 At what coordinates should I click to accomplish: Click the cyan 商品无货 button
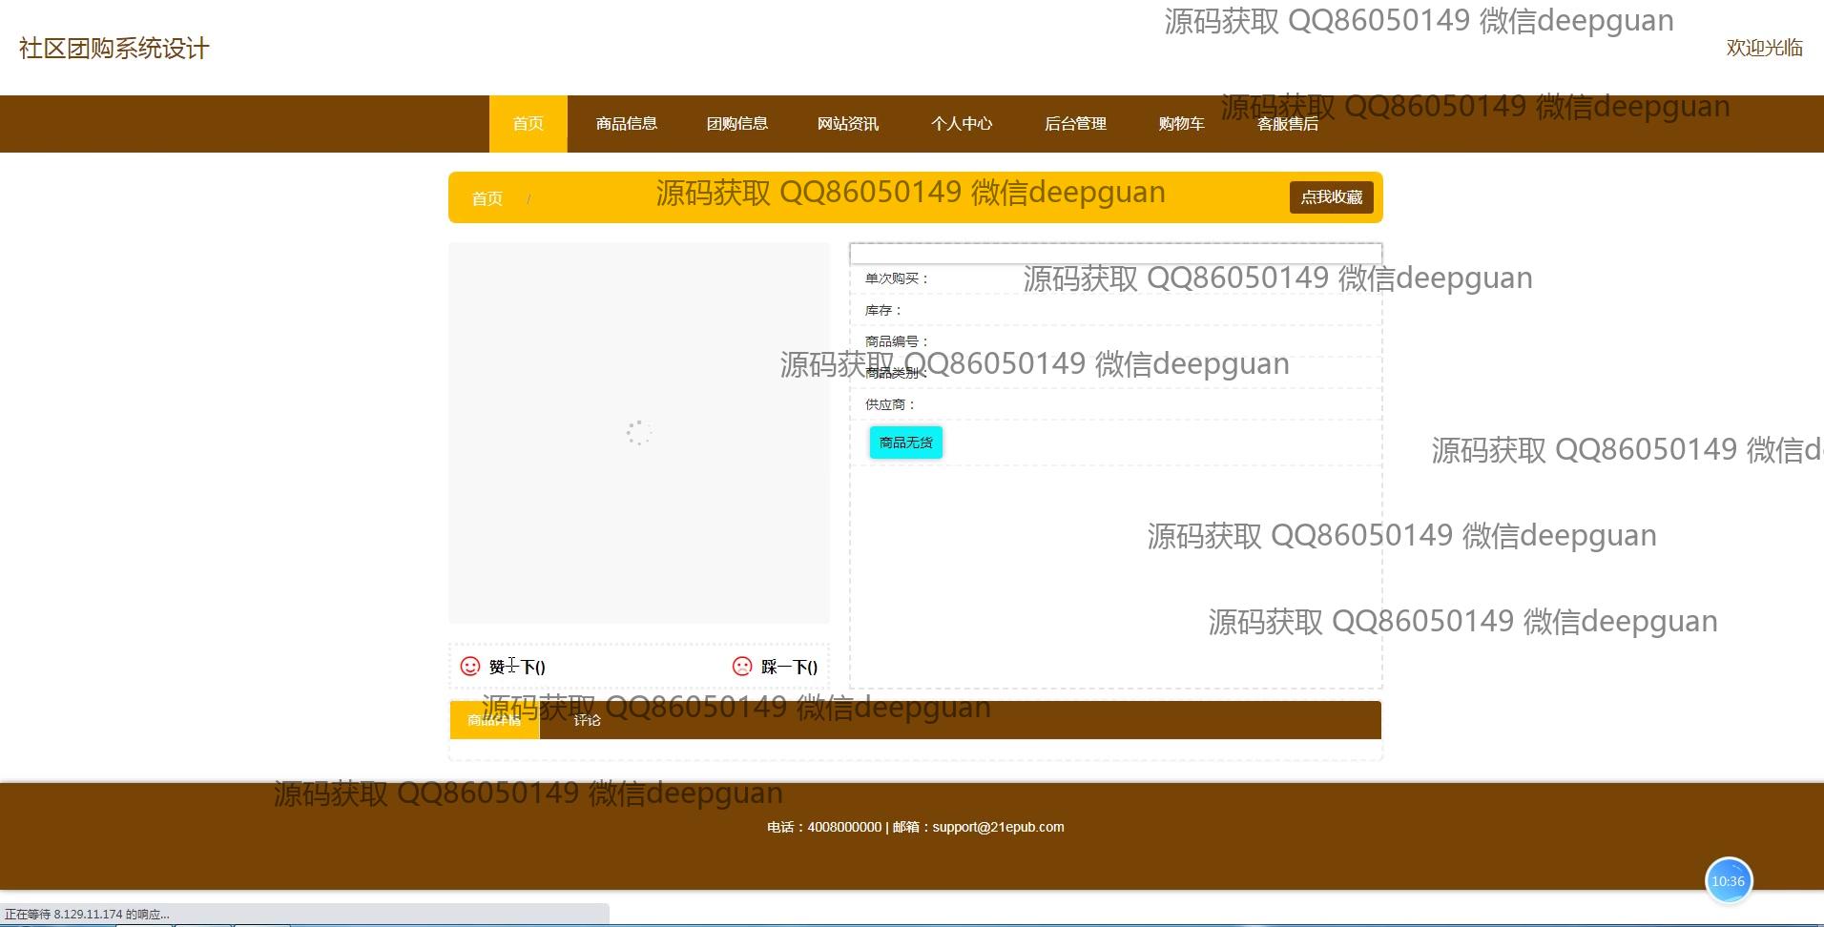click(x=905, y=443)
